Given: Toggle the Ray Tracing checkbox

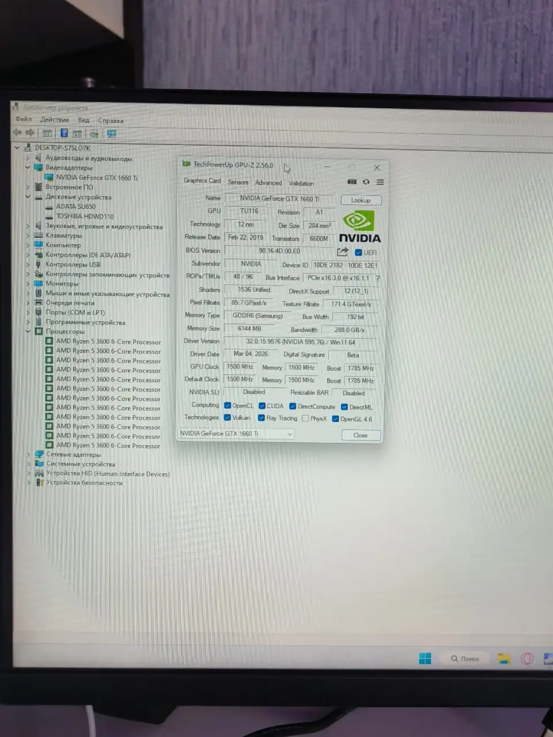Looking at the screenshot, I should coord(262,418).
